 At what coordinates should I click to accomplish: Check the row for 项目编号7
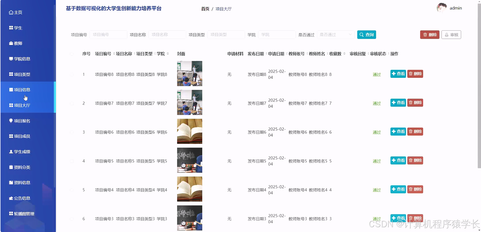coord(72,103)
